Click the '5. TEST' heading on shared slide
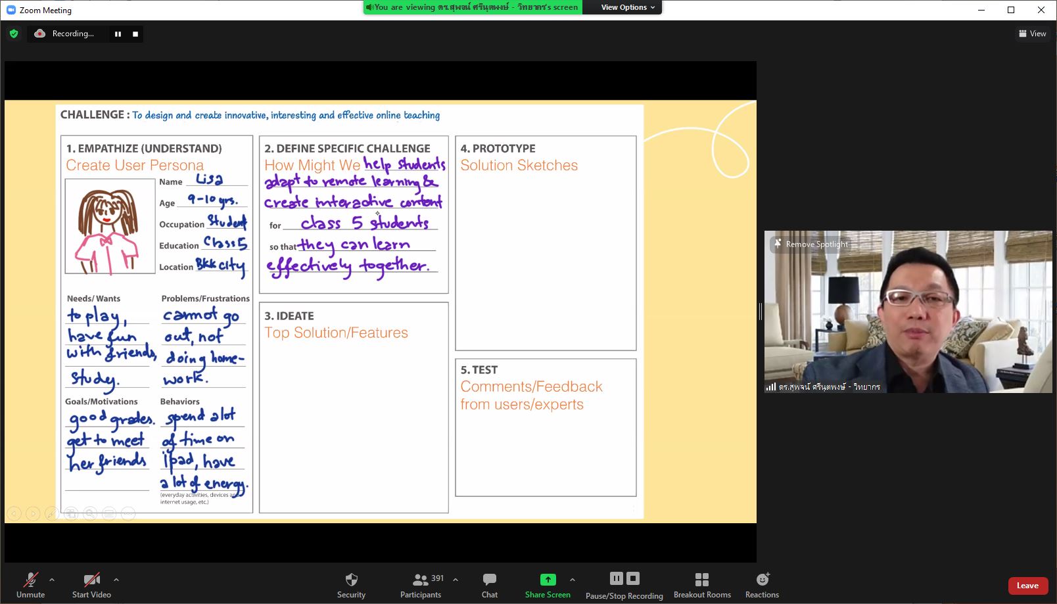 pos(479,370)
